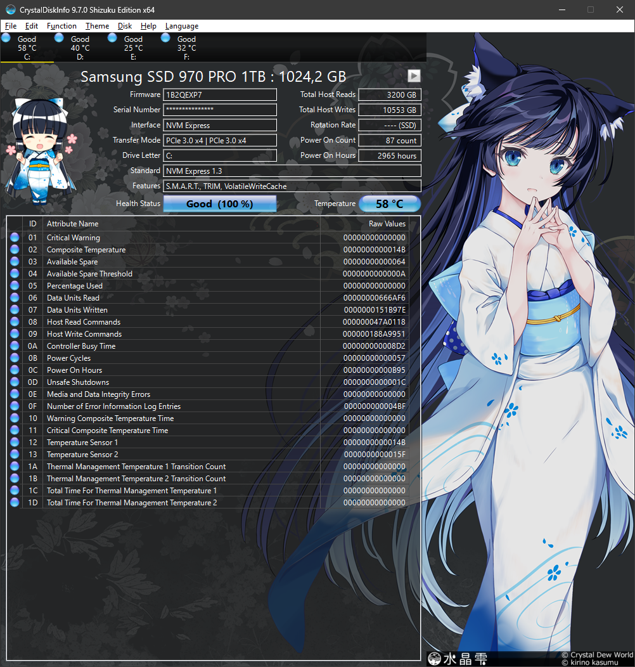Image resolution: width=635 pixels, height=667 pixels.
Task: Click the raw value 000000151B97E
Action: click(x=375, y=309)
